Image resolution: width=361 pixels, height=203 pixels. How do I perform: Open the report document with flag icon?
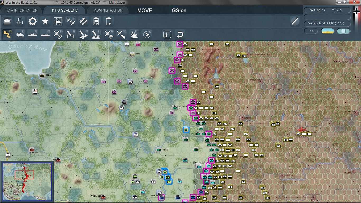point(96,21)
